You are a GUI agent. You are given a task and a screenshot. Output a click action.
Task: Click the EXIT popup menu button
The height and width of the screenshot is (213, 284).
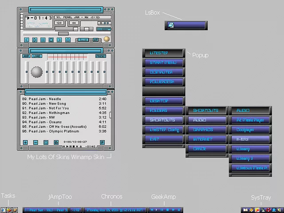pyautogui.click(x=163, y=139)
